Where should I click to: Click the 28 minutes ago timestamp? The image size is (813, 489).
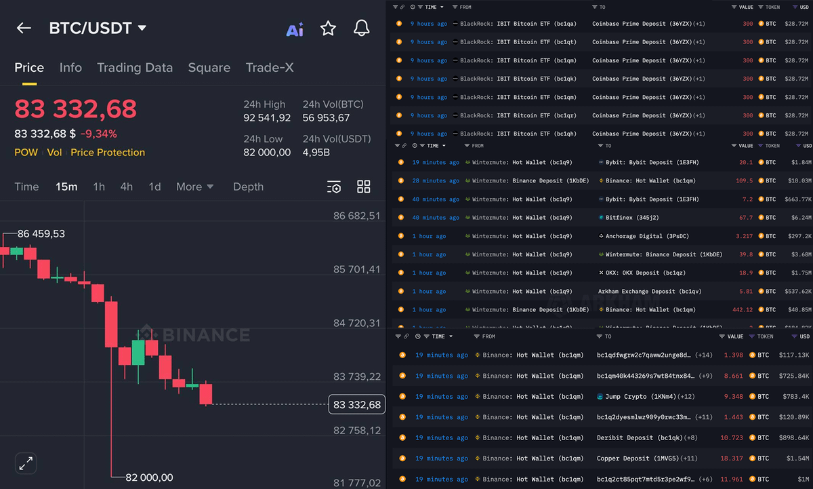(436, 181)
